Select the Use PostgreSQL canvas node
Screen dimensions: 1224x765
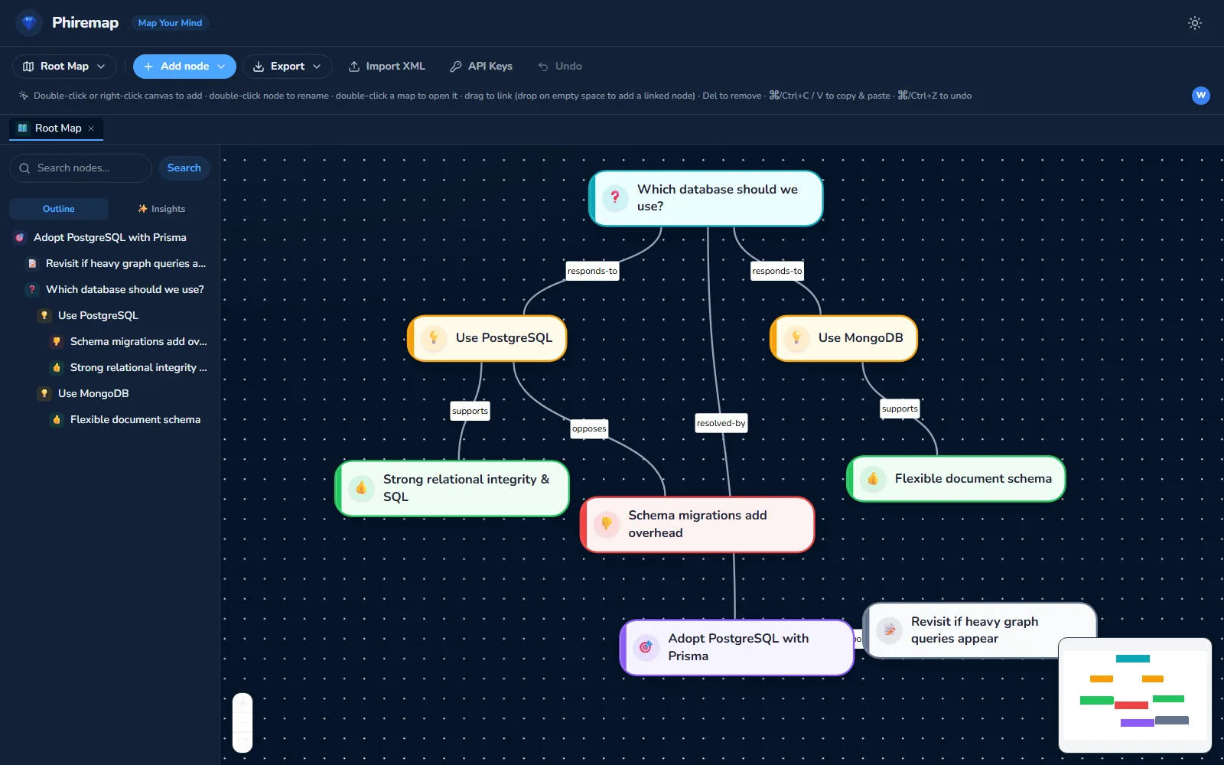click(487, 338)
